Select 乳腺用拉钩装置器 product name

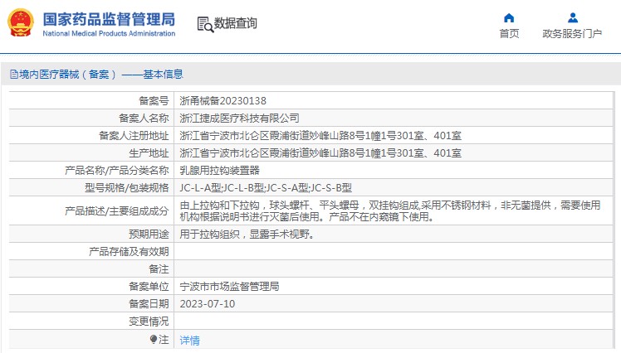(x=219, y=171)
